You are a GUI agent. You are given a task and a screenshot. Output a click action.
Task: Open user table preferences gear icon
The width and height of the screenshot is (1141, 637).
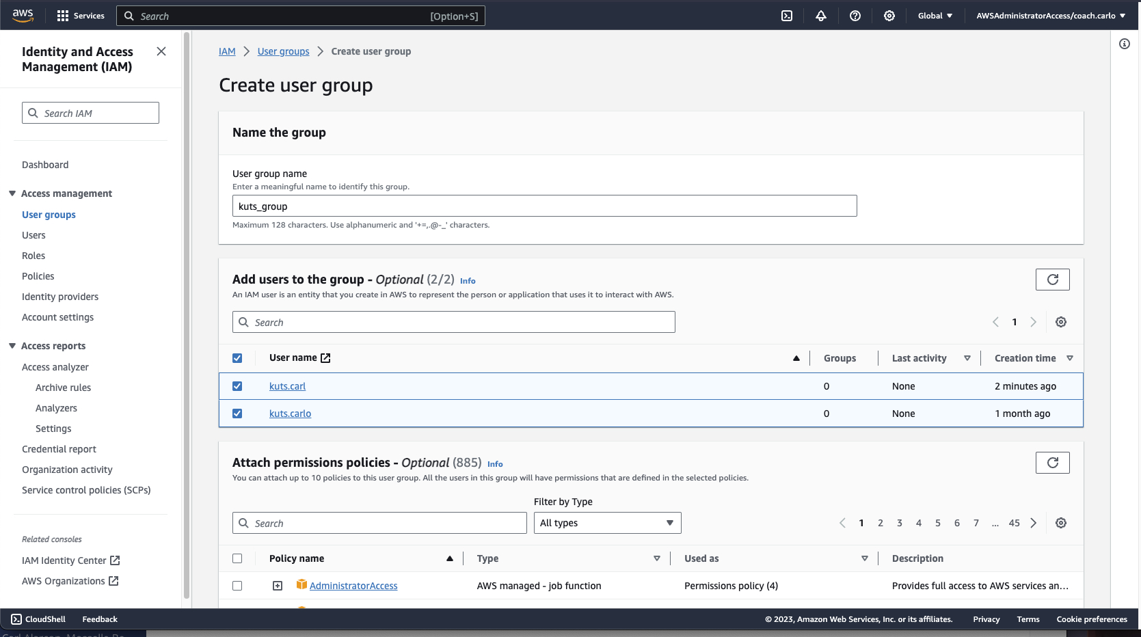(x=1061, y=322)
